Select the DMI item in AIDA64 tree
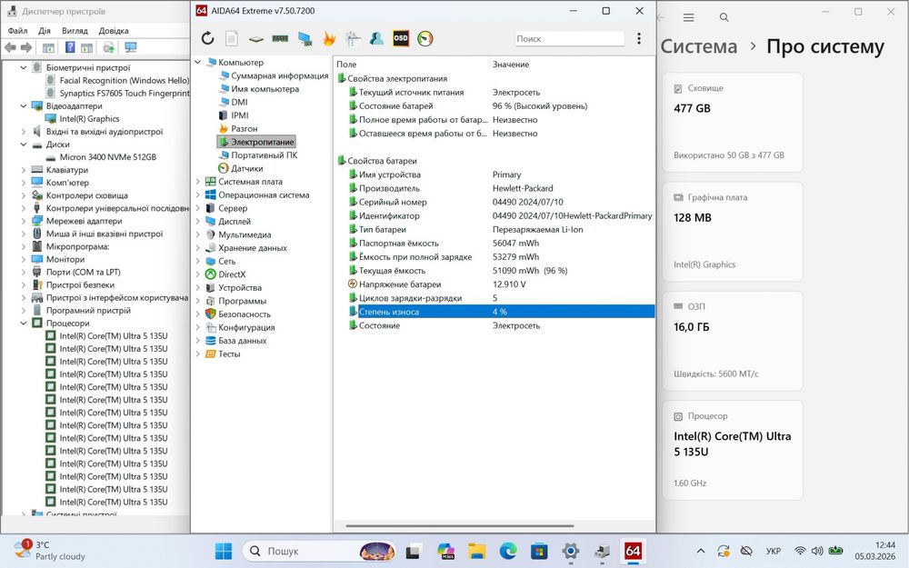The width and height of the screenshot is (909, 568). pos(239,102)
